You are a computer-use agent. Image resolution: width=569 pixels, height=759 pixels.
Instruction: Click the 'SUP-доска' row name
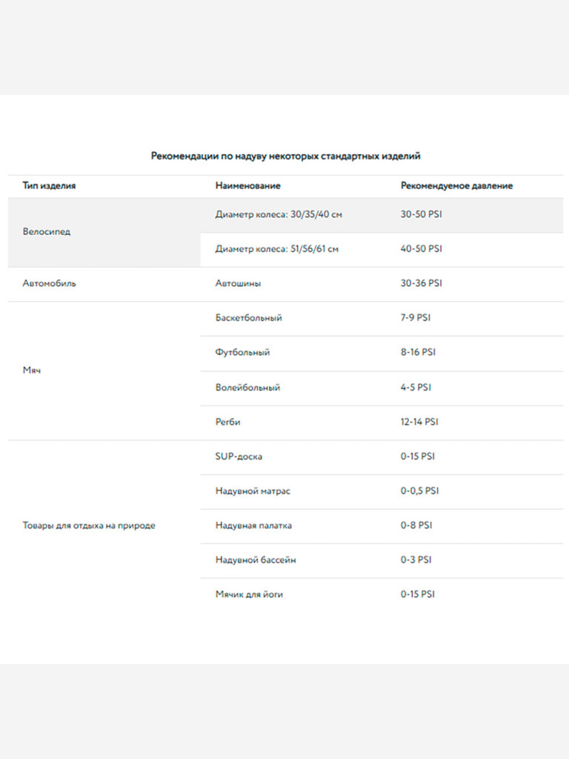(238, 457)
